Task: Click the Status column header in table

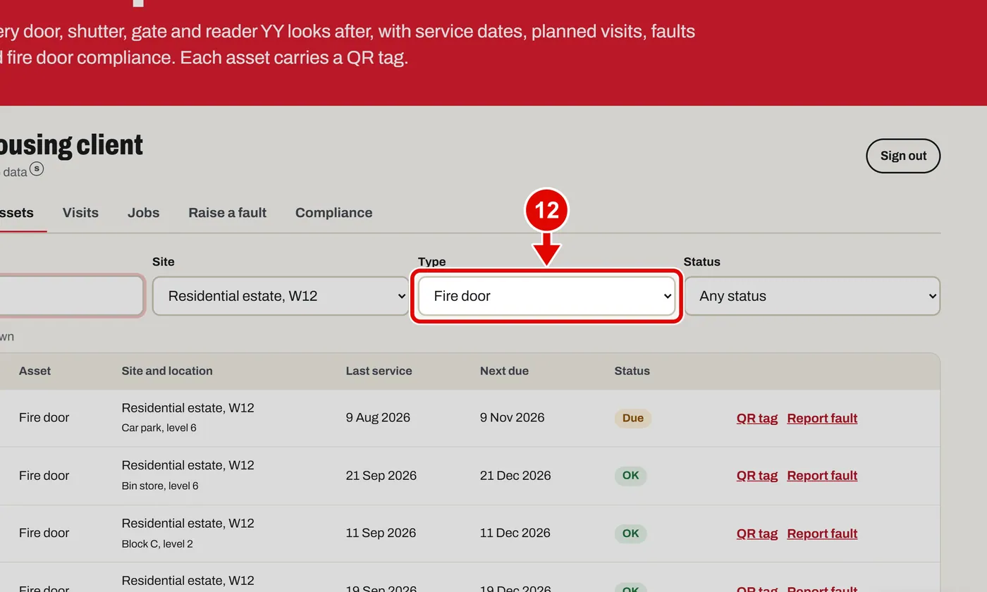Action: coord(632,371)
